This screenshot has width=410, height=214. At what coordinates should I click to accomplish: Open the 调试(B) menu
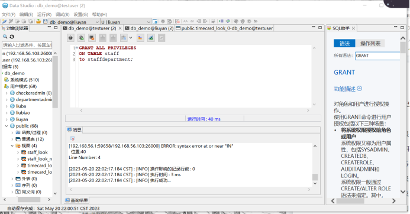point(63,15)
